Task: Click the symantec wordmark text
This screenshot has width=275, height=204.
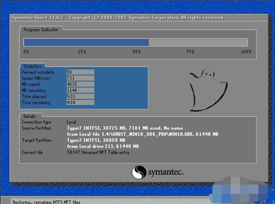Action: pyautogui.click(x=166, y=172)
